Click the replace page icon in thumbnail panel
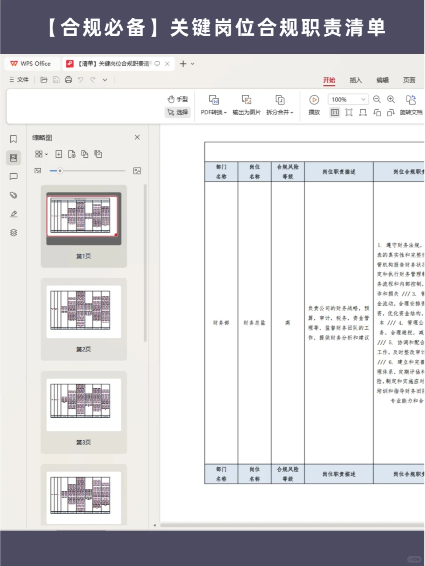The width and height of the screenshot is (425, 566). 85,154
